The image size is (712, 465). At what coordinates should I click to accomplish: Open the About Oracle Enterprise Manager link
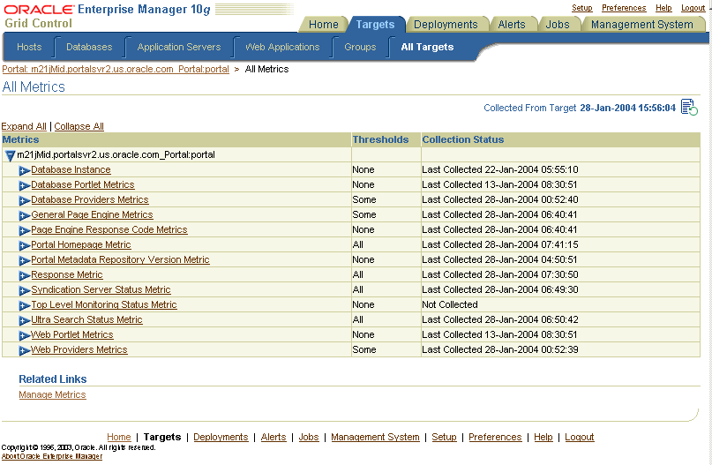52,456
